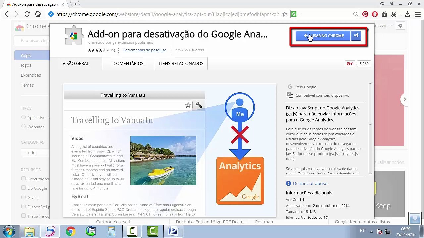Click the puzzle-piece extension logo

[x=74, y=35]
